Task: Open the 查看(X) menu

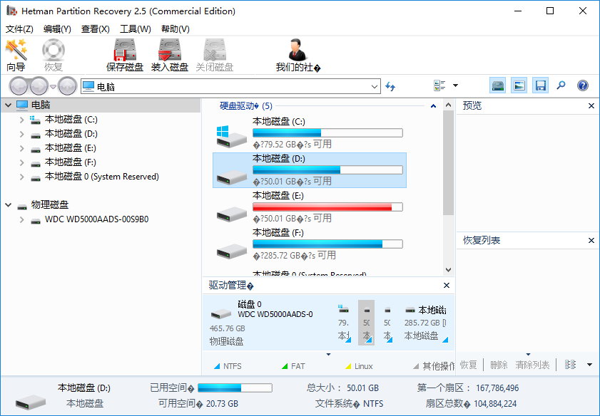Action: point(96,29)
